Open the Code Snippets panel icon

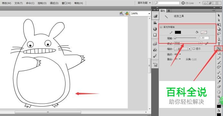(155, 44)
